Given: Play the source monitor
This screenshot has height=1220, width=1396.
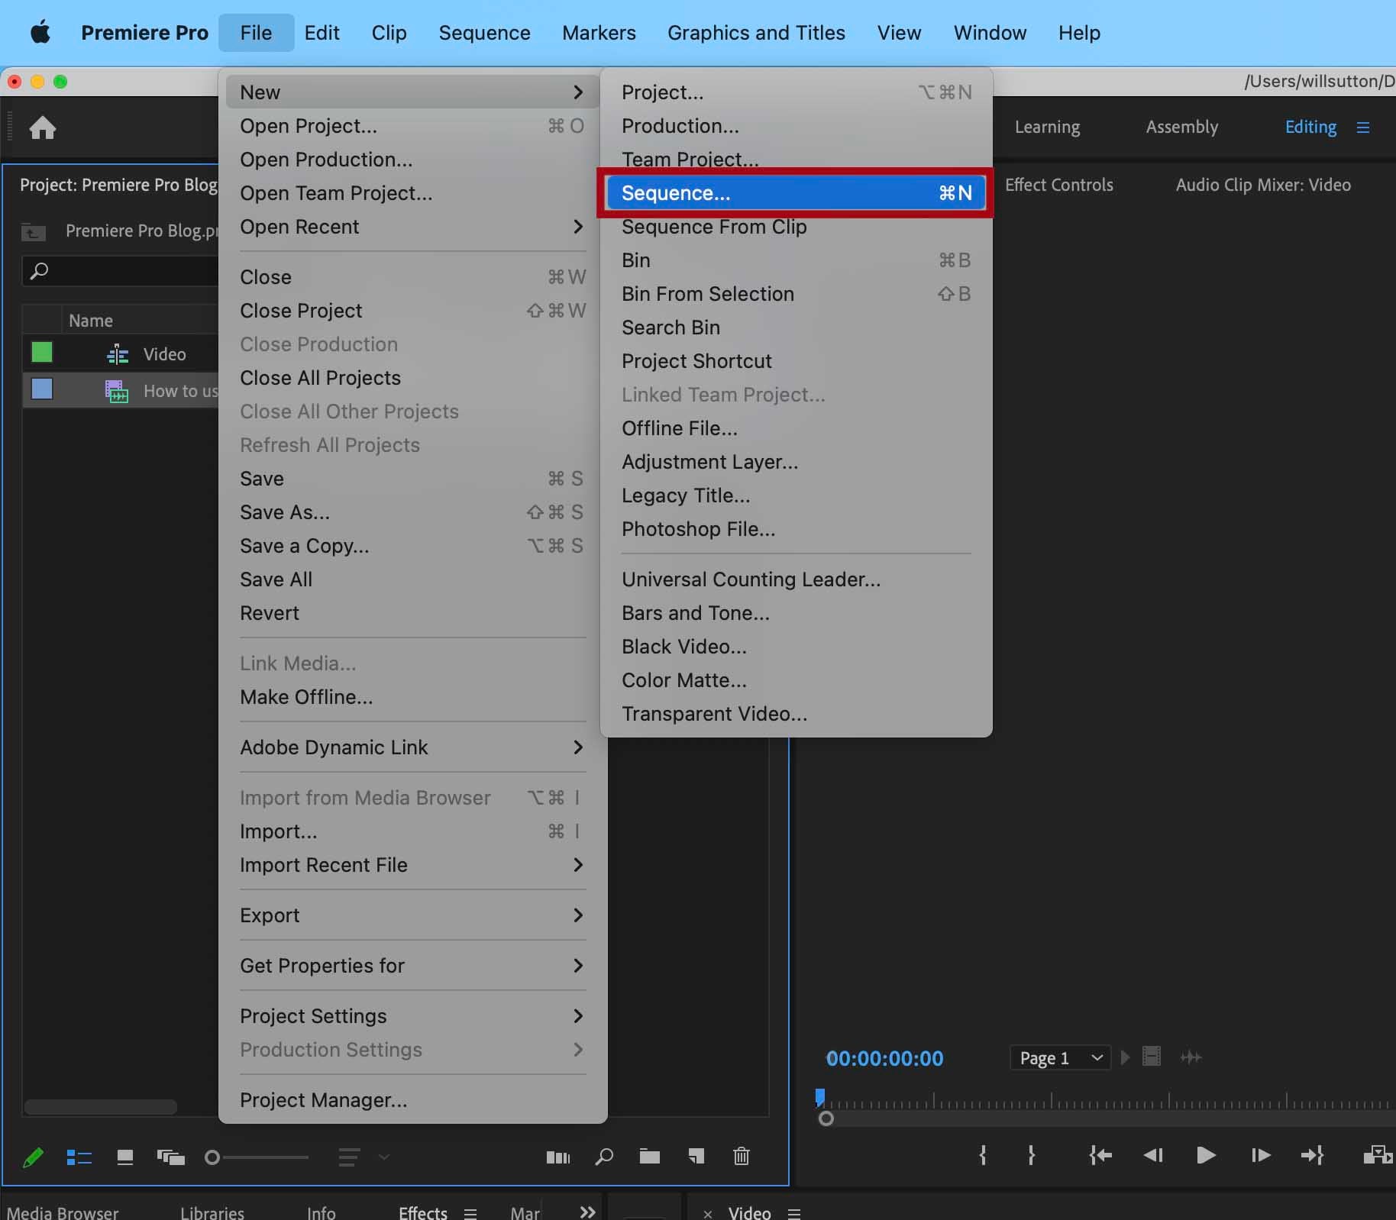Looking at the screenshot, I should click(1206, 1155).
